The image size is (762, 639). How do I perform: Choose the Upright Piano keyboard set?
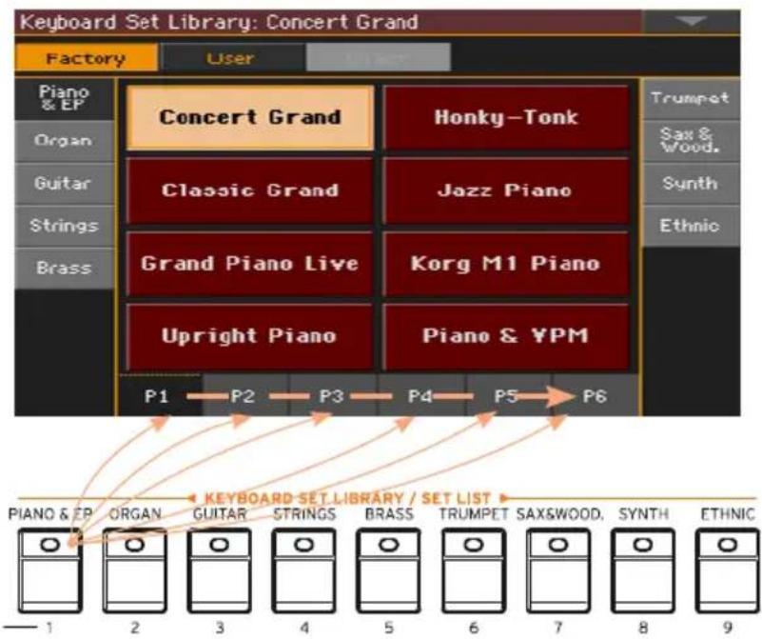coord(250,336)
